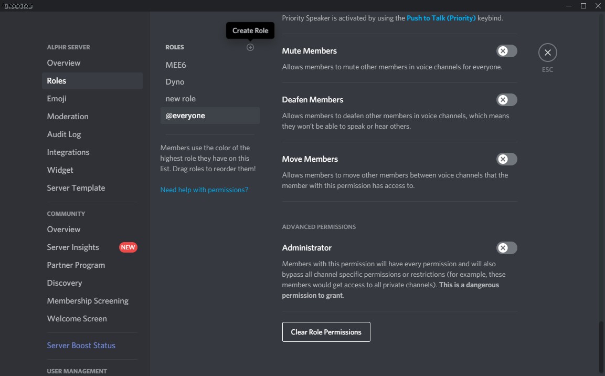Open the Moderation settings page
605x376 pixels.
[92, 116]
